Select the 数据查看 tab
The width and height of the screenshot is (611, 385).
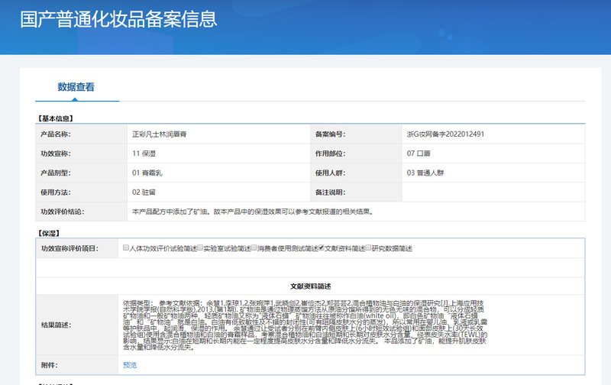click(76, 87)
